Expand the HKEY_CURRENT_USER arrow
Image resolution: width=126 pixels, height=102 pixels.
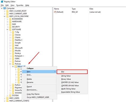(x=5, y=14)
